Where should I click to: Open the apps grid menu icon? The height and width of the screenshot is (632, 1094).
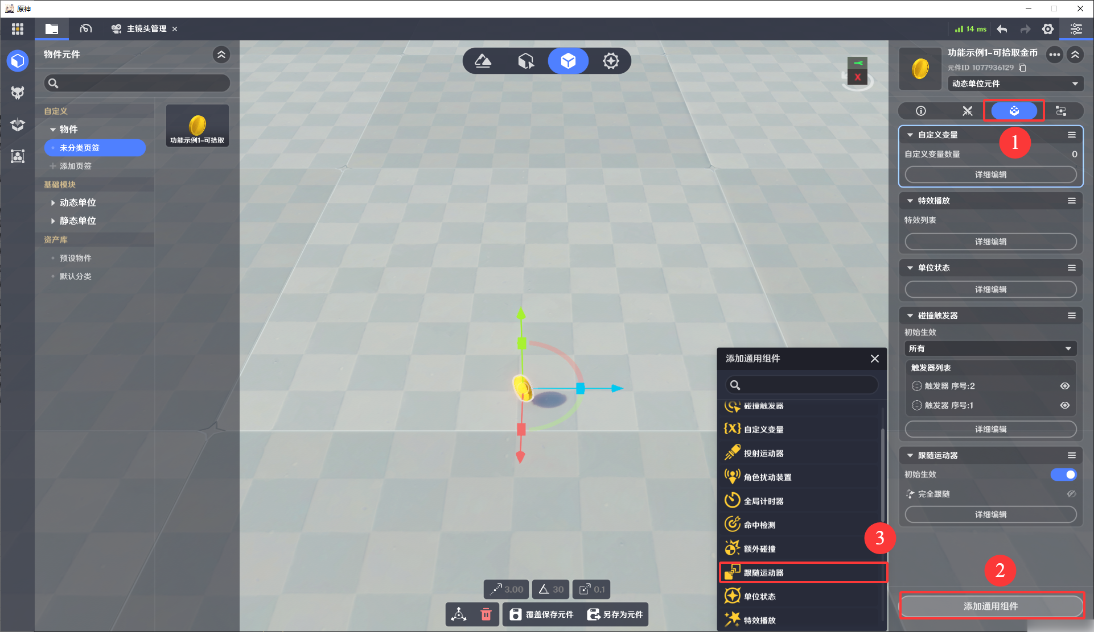click(18, 29)
